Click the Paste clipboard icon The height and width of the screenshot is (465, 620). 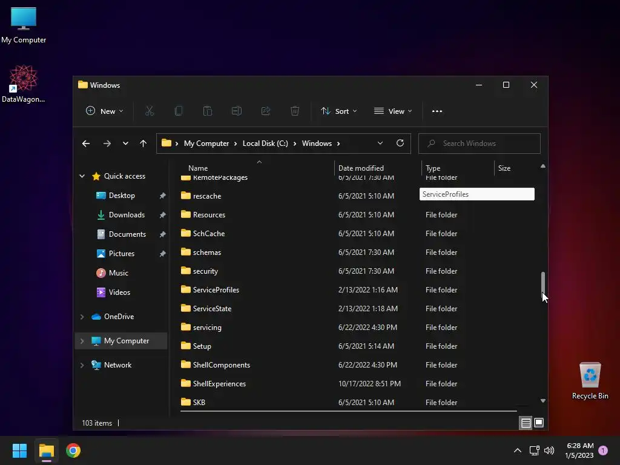click(x=208, y=111)
